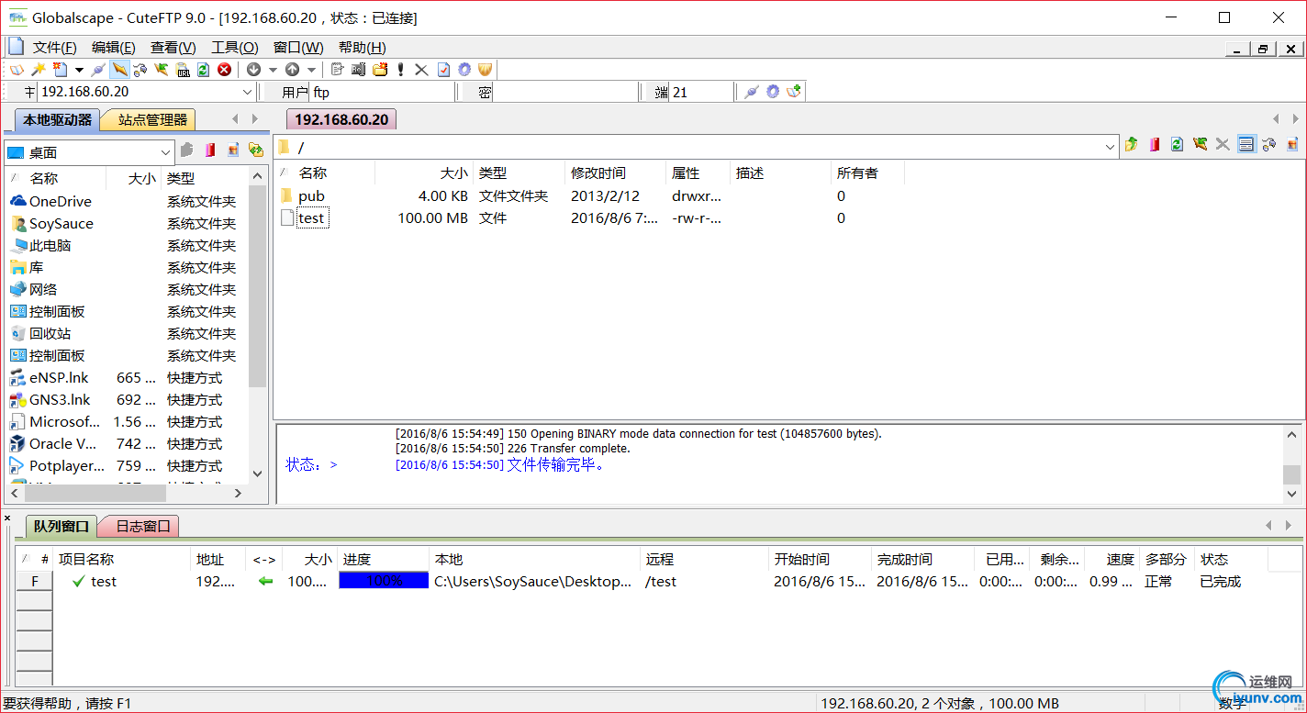Click the empty password field

point(565,92)
